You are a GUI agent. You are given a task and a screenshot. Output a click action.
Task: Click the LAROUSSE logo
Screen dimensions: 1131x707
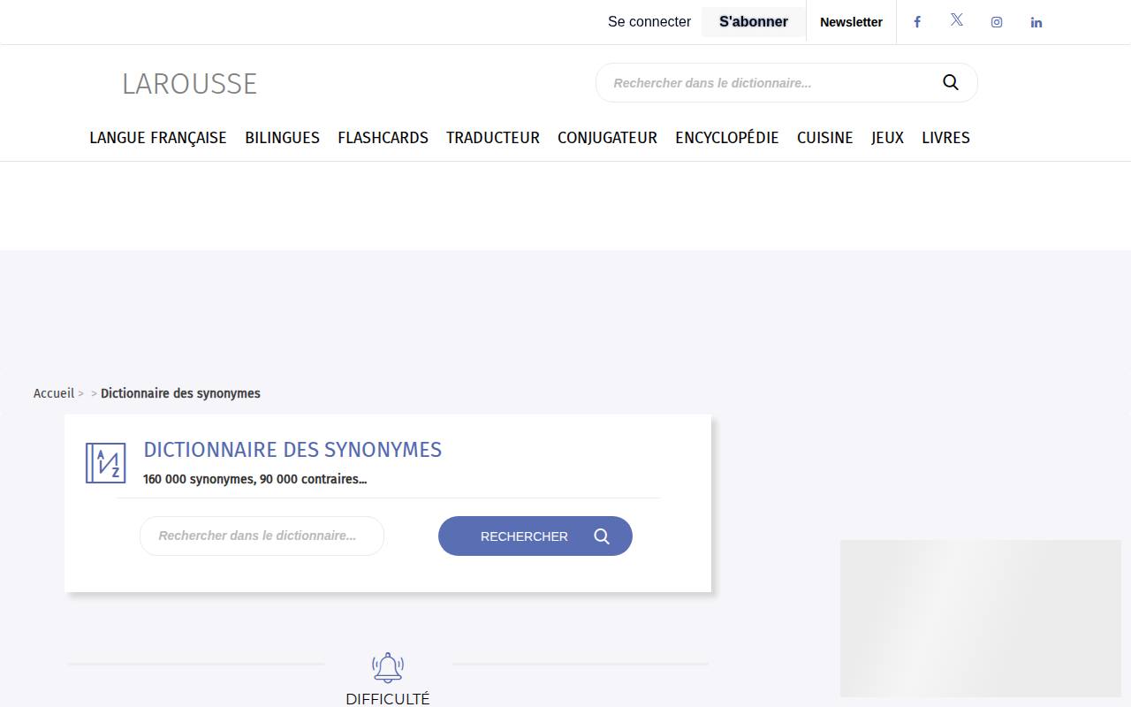click(189, 84)
